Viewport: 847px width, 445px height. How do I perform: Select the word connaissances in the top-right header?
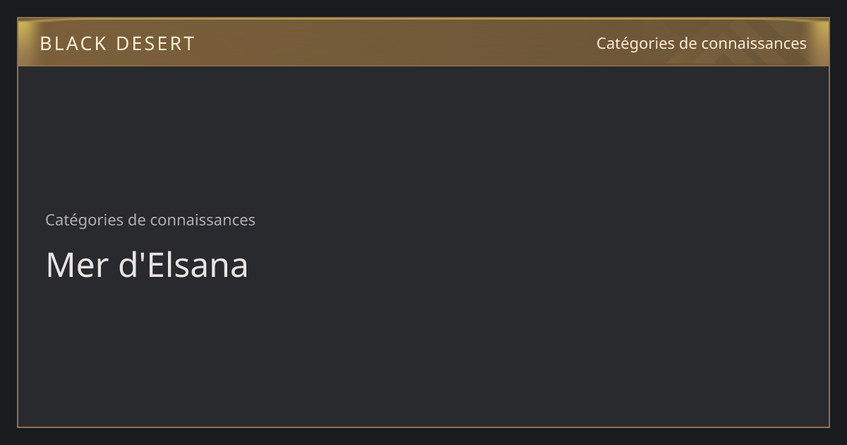[753, 43]
